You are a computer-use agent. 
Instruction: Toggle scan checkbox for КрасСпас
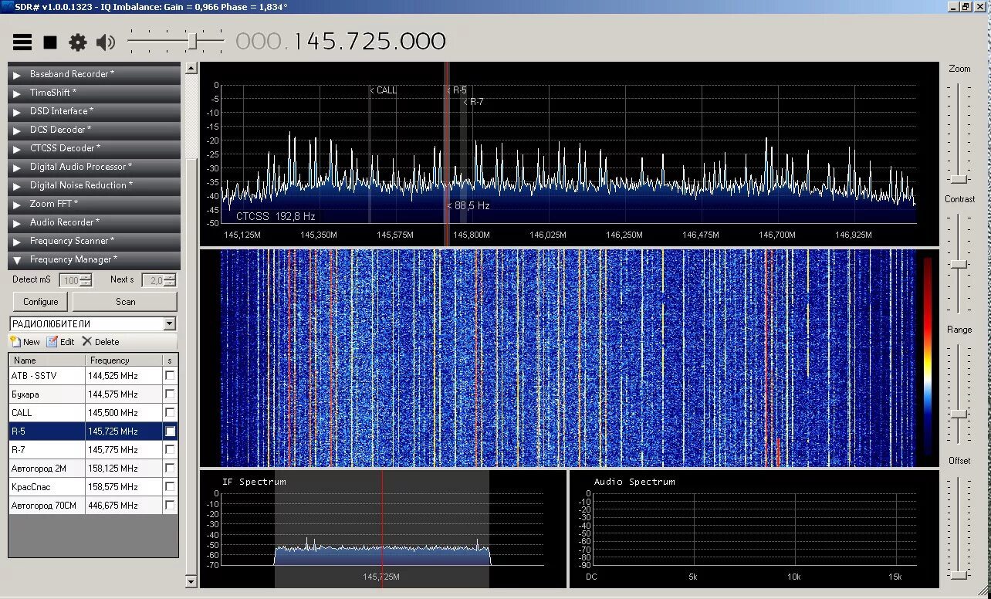click(170, 486)
